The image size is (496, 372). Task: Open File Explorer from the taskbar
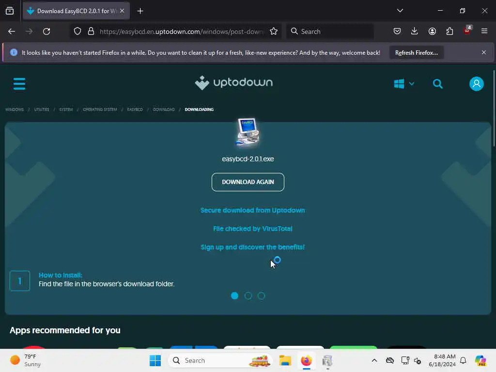tap(285, 360)
